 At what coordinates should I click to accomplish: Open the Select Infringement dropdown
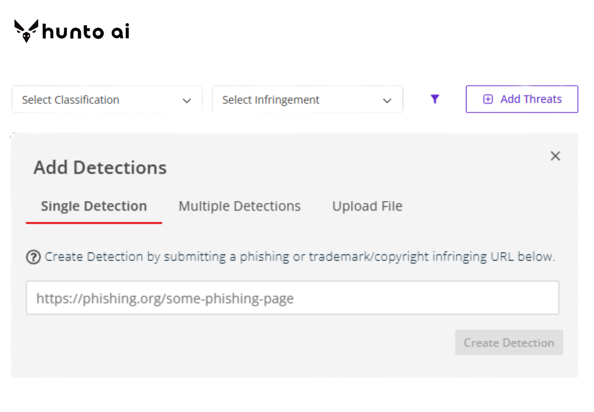[x=307, y=99]
